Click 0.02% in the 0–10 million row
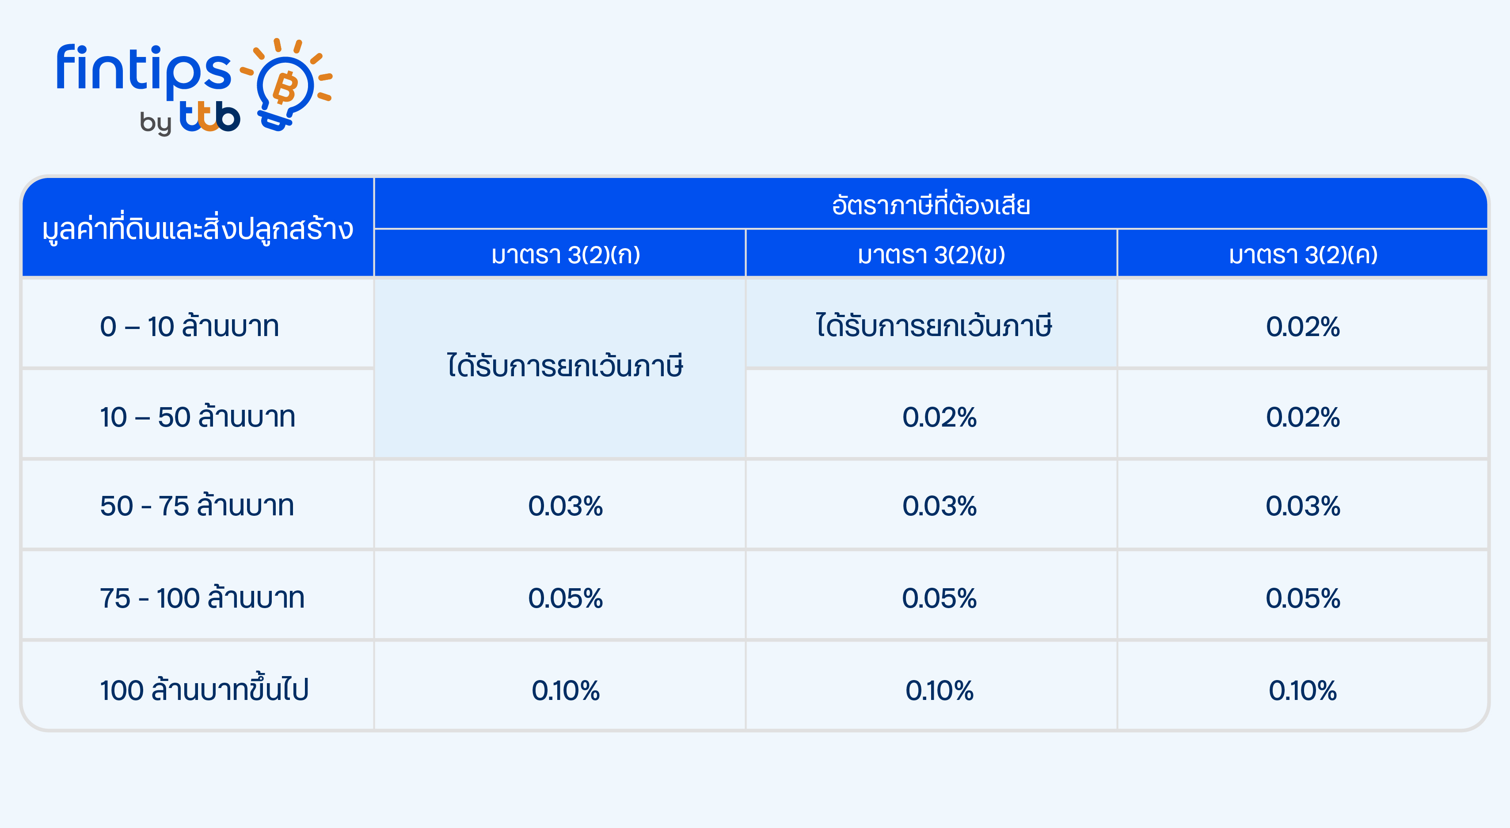This screenshot has height=828, width=1510. coord(1302,326)
